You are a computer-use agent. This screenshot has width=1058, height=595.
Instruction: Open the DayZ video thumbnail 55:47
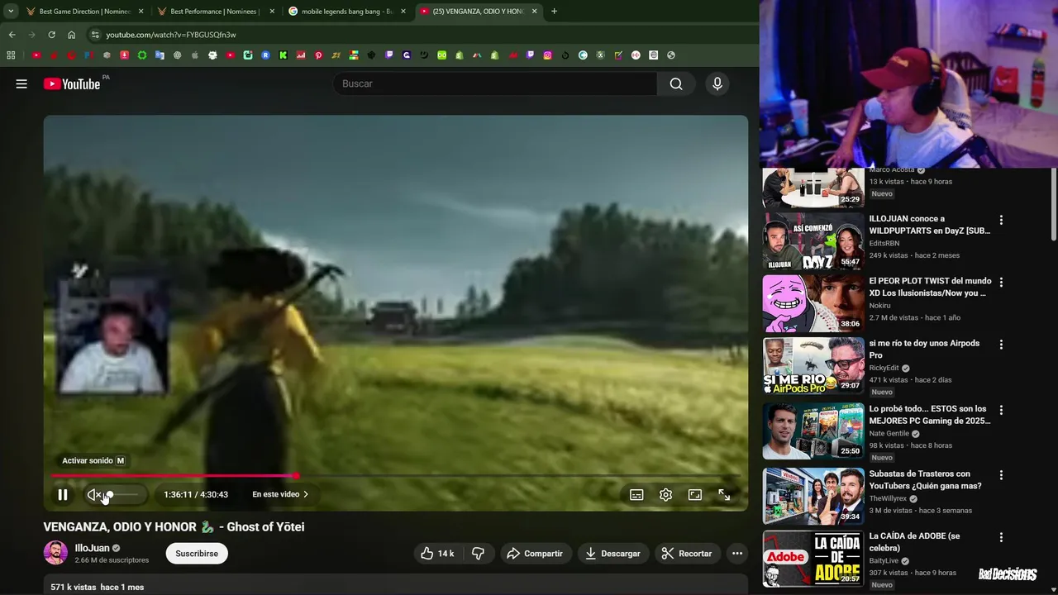(x=813, y=241)
